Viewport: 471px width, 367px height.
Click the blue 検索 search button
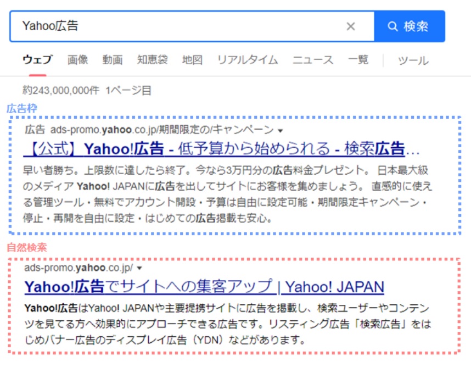pos(410,26)
